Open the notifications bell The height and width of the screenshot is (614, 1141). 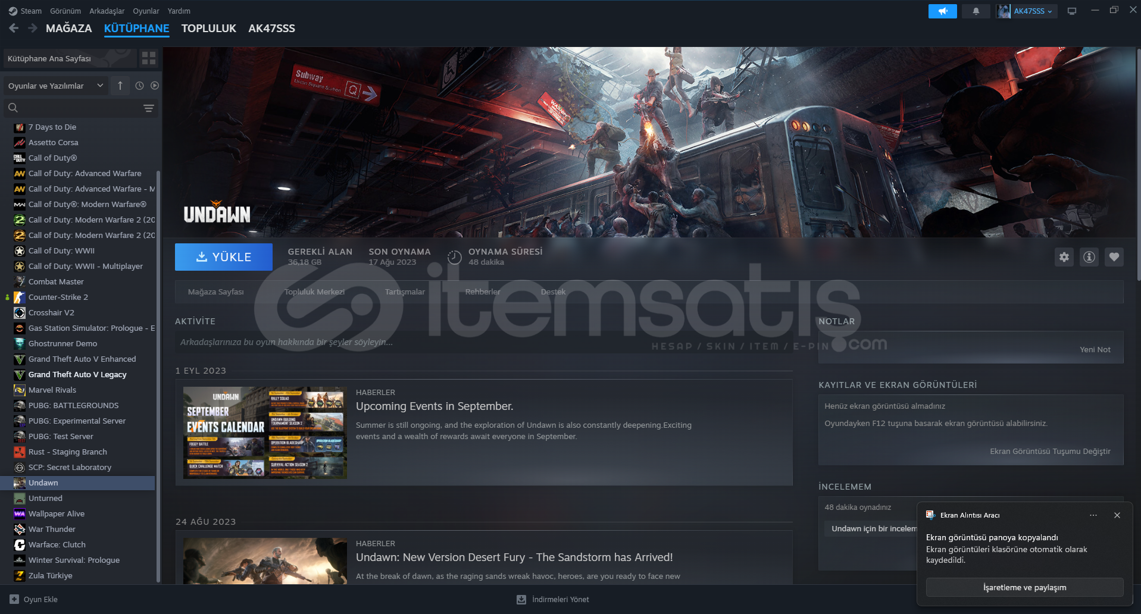(x=976, y=11)
